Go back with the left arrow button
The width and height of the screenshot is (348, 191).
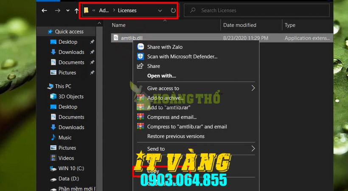pyautogui.click(x=45, y=11)
